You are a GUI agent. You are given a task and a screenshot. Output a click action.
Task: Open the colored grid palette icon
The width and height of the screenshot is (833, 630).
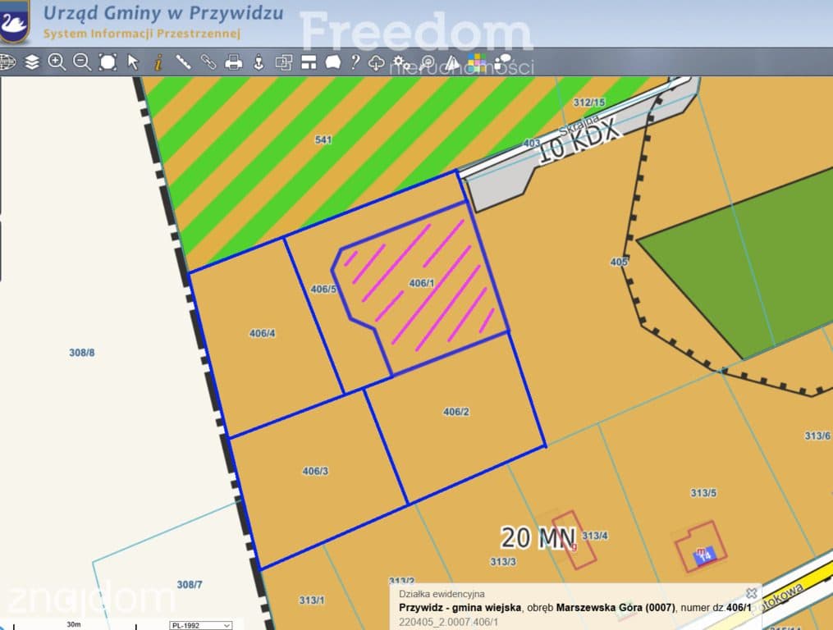(x=477, y=62)
